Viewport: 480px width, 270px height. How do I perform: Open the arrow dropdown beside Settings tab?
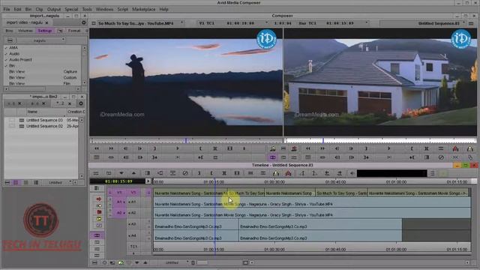point(60,31)
